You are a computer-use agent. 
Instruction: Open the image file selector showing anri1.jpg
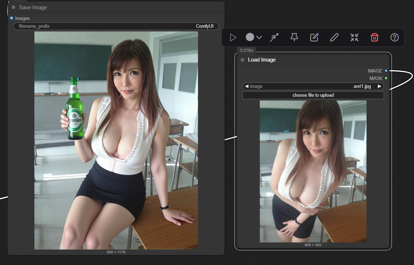coord(313,86)
